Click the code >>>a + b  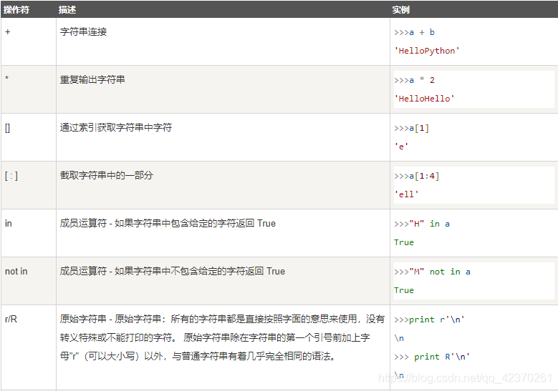414,32
